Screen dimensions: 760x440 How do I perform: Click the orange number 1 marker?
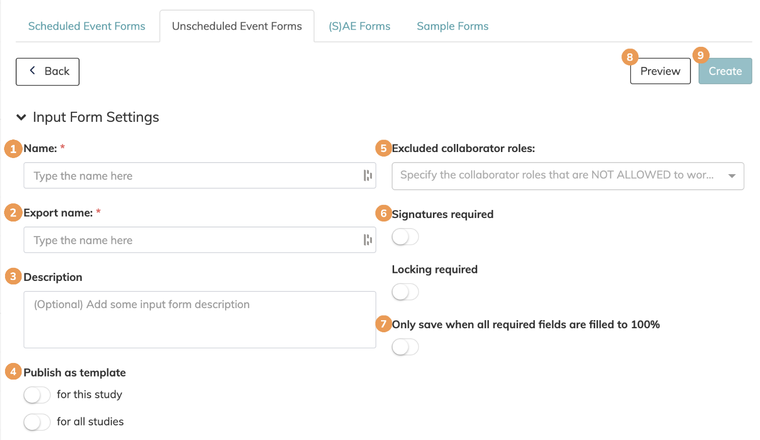pyautogui.click(x=13, y=149)
